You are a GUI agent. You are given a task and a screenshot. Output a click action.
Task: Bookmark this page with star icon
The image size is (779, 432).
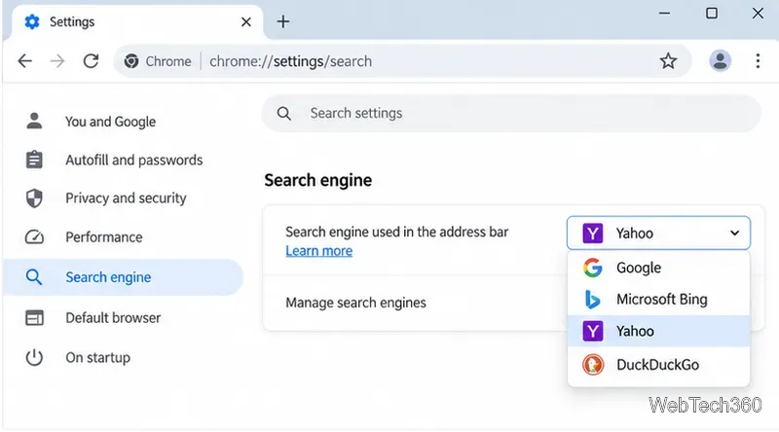tap(668, 61)
